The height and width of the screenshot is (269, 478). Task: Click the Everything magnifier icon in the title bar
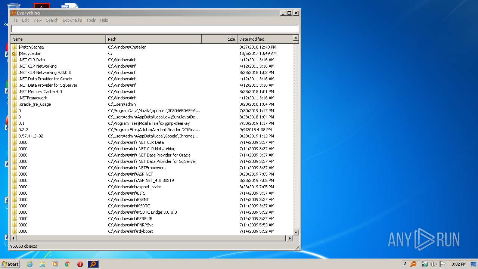point(13,13)
